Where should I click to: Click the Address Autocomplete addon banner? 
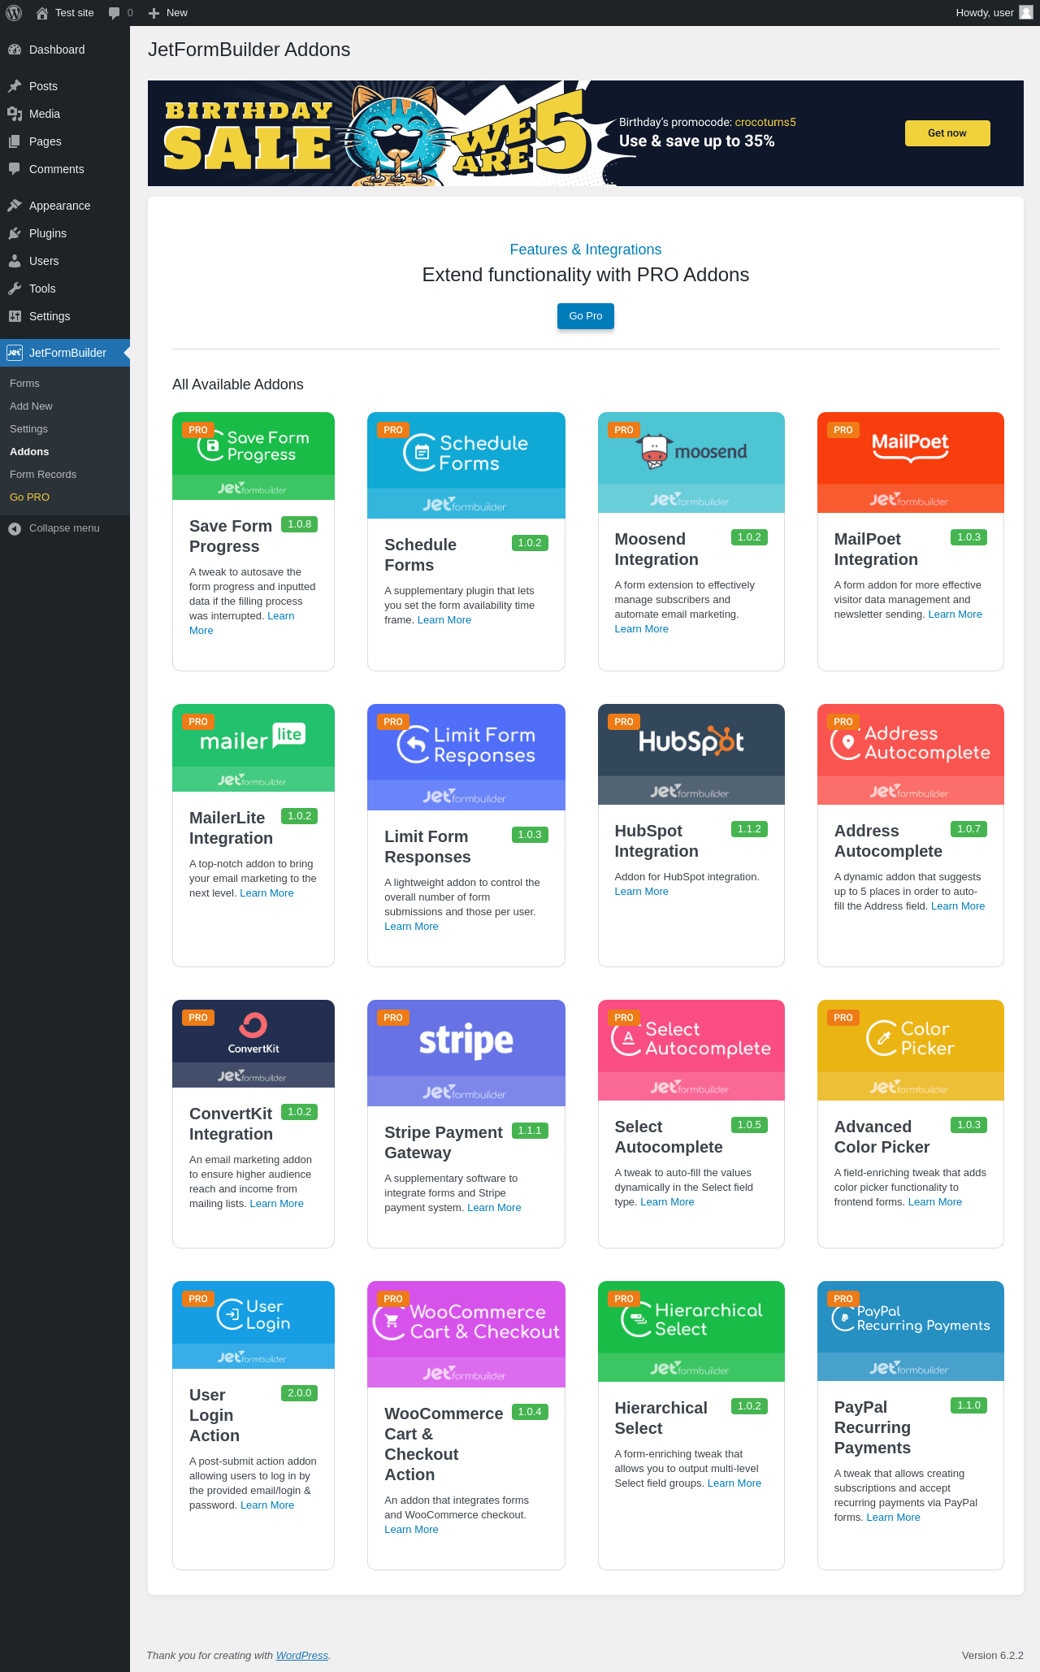pos(911,754)
